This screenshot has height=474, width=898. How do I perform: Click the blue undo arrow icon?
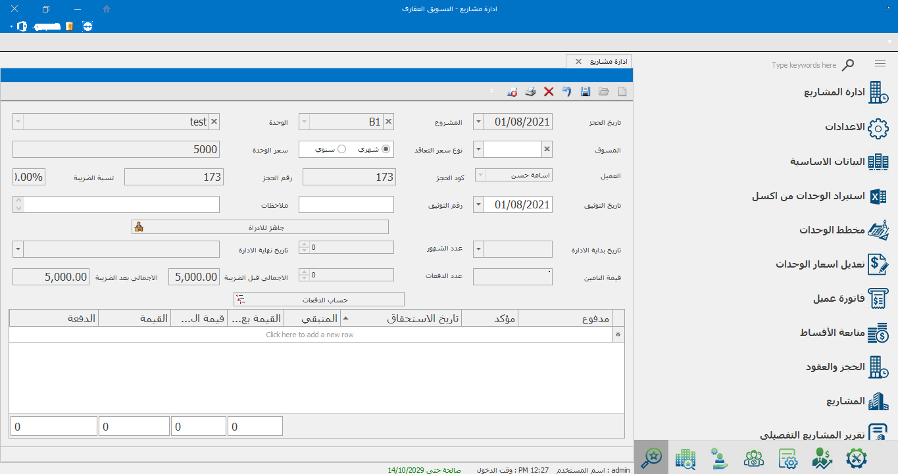pyautogui.click(x=566, y=92)
